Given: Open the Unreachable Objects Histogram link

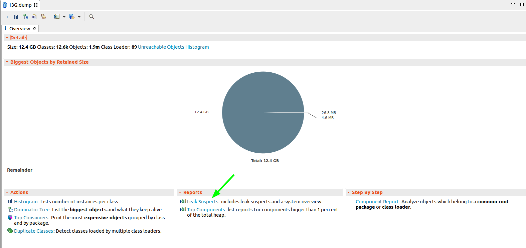Looking at the screenshot, I should coord(173,47).
